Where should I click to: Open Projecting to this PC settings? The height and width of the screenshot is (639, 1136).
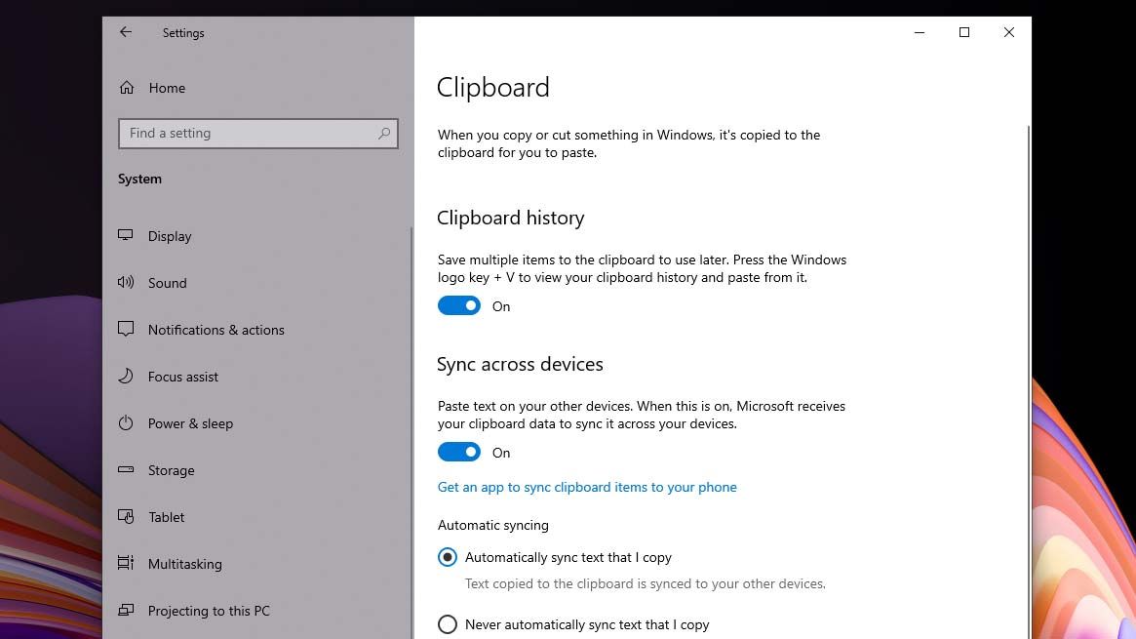207,611
